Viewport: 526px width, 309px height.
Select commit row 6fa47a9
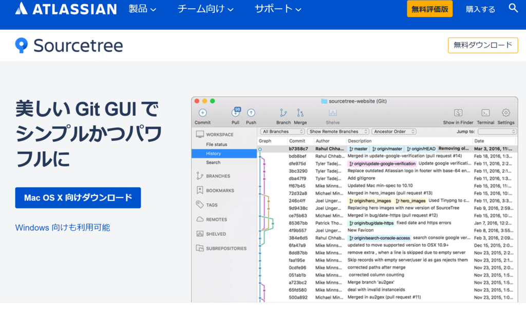click(x=387, y=245)
